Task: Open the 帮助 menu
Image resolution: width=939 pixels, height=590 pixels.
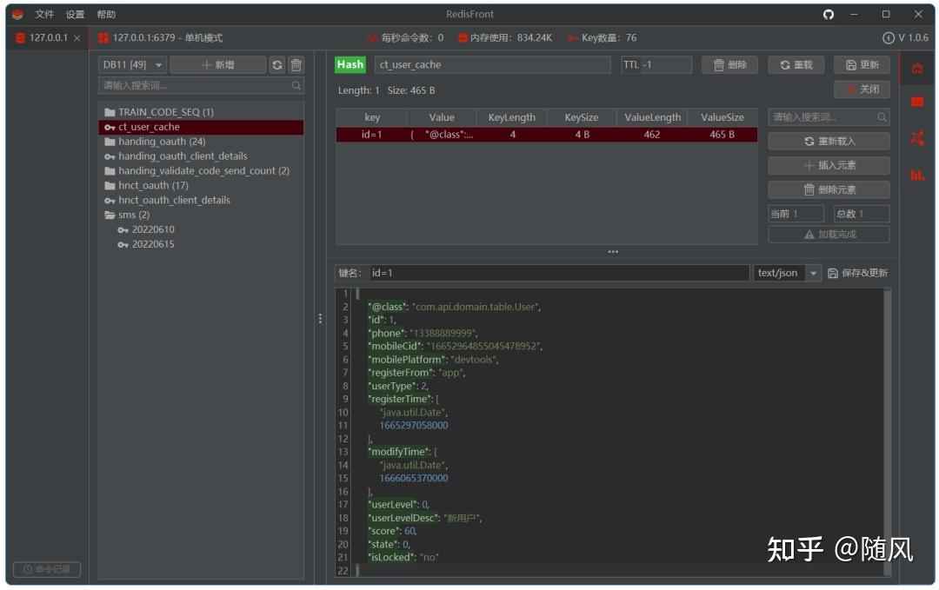Action: [106, 15]
